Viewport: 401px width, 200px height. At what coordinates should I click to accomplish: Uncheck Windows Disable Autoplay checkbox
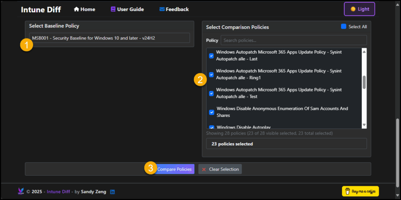coord(211,127)
